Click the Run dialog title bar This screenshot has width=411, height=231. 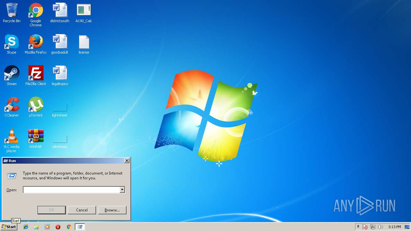(63, 161)
